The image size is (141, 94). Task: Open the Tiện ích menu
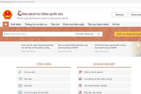(55, 24)
